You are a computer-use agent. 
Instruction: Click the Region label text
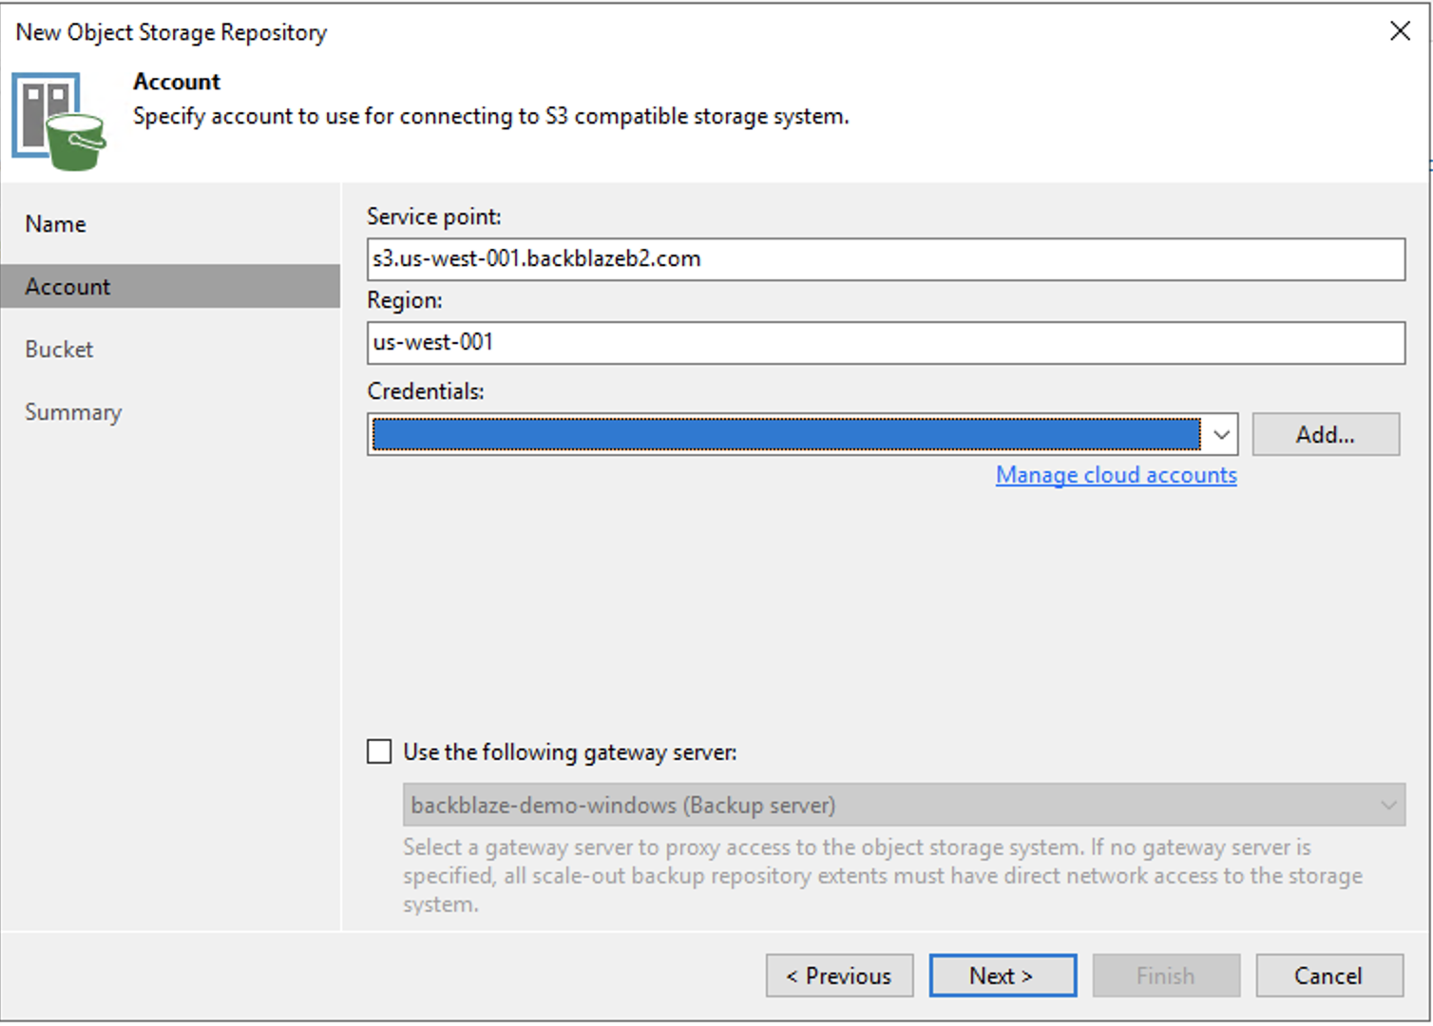click(405, 300)
